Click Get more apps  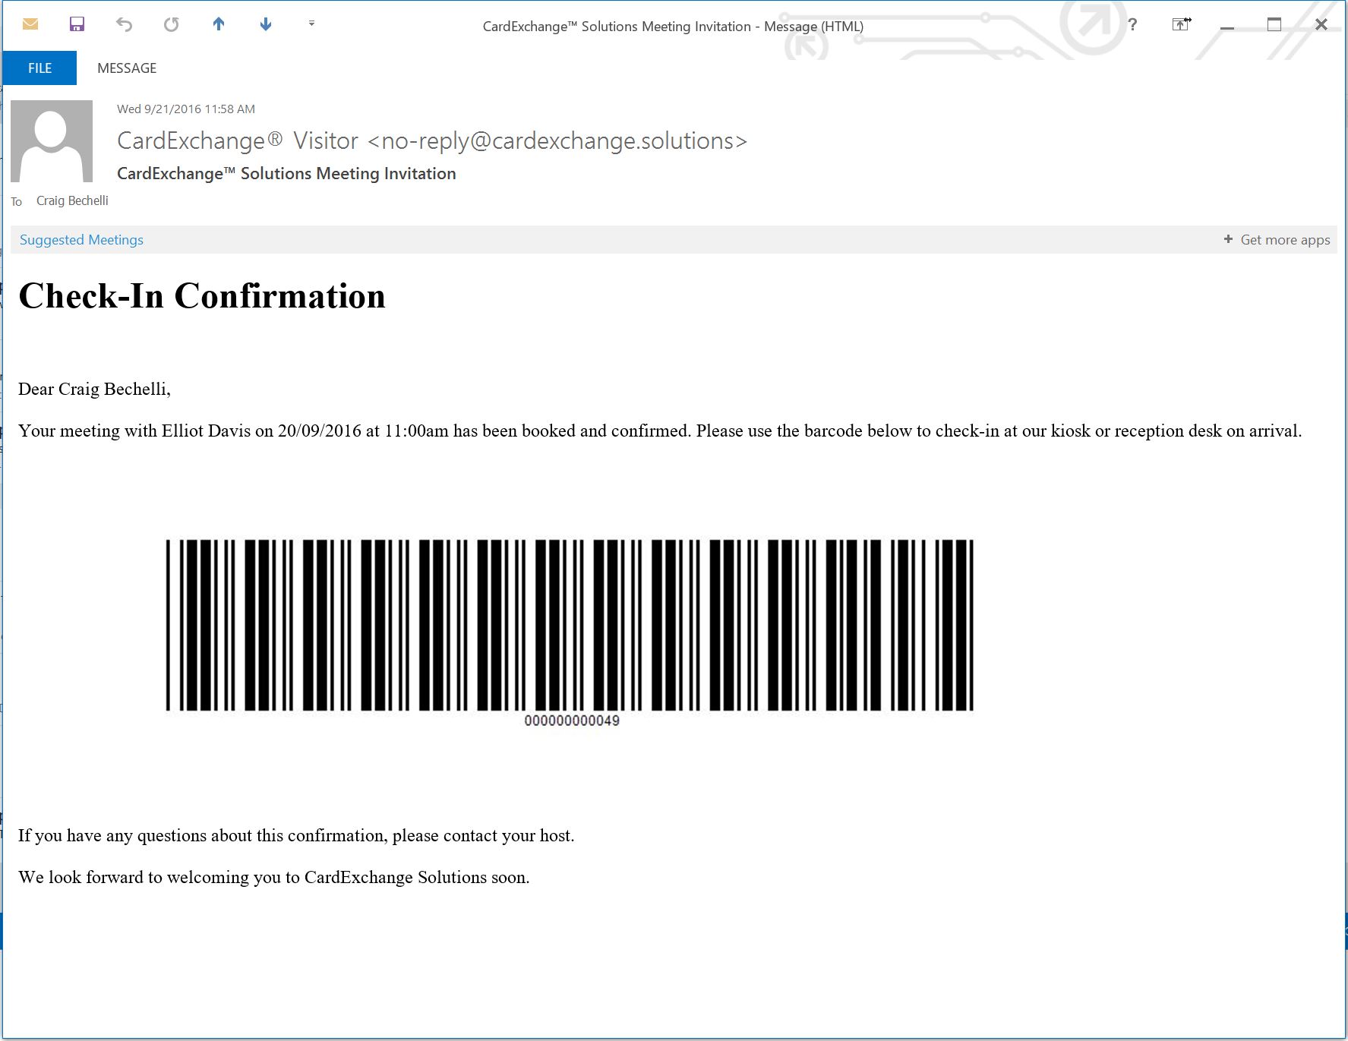[x=1285, y=240]
